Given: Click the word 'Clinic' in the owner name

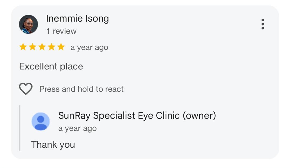Looking at the screenshot, I should pos(168,116).
